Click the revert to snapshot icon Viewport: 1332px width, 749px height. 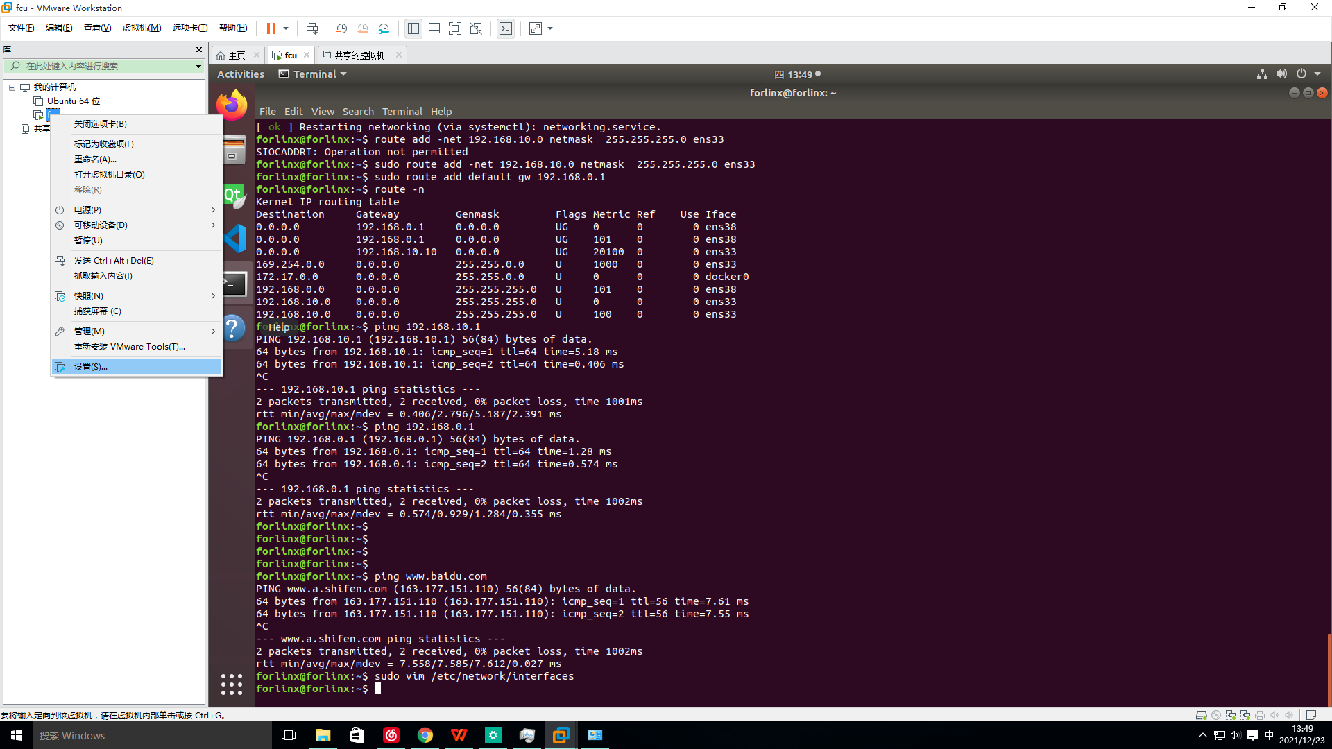(363, 28)
